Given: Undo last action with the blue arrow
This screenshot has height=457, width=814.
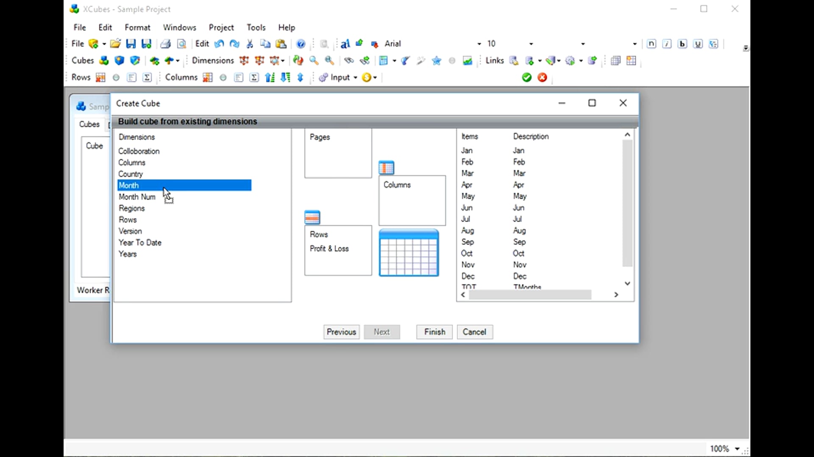Looking at the screenshot, I should click(219, 44).
